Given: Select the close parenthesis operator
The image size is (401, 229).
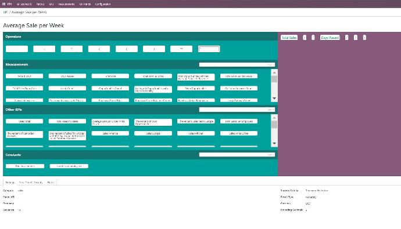Looking at the screenshot, I should click(154, 49).
